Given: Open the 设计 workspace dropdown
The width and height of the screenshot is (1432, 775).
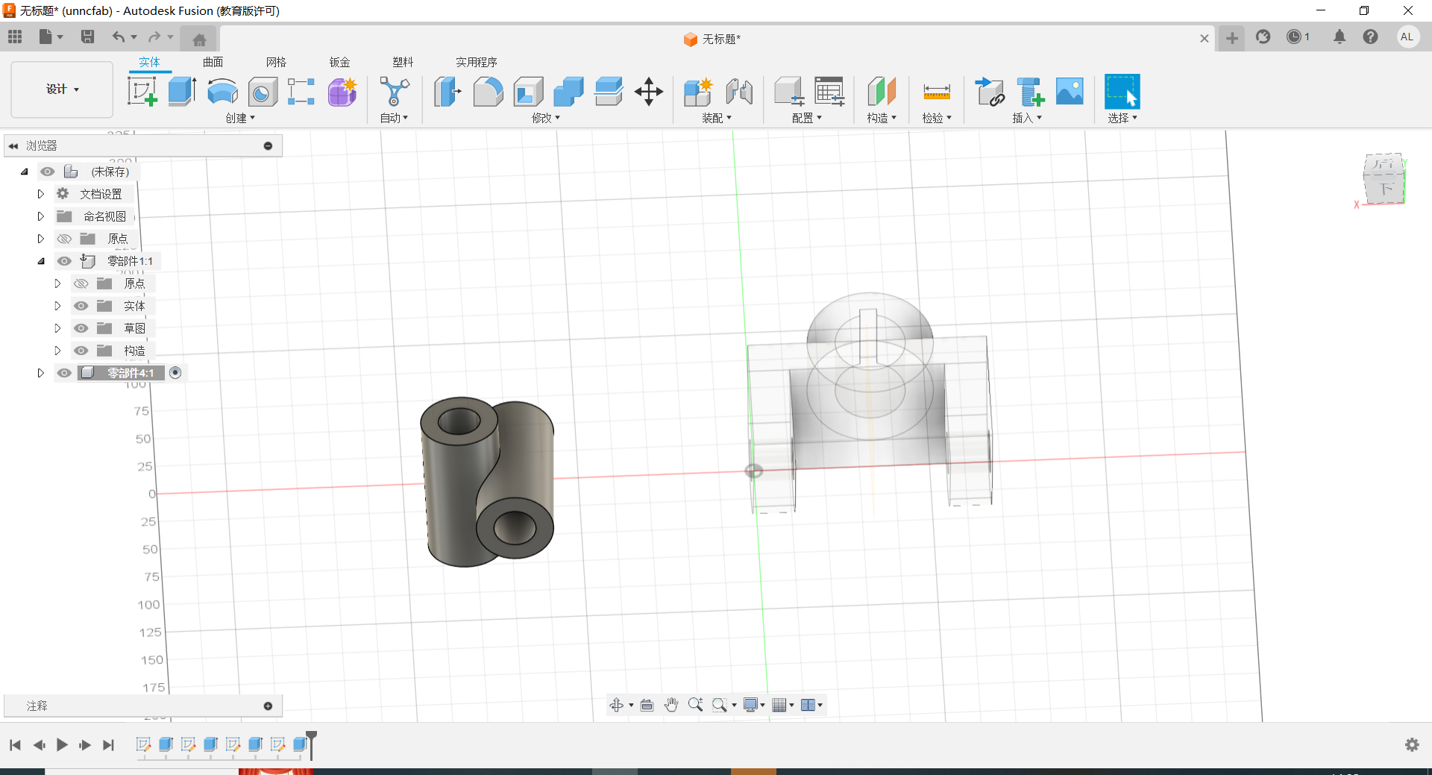Looking at the screenshot, I should [62, 90].
